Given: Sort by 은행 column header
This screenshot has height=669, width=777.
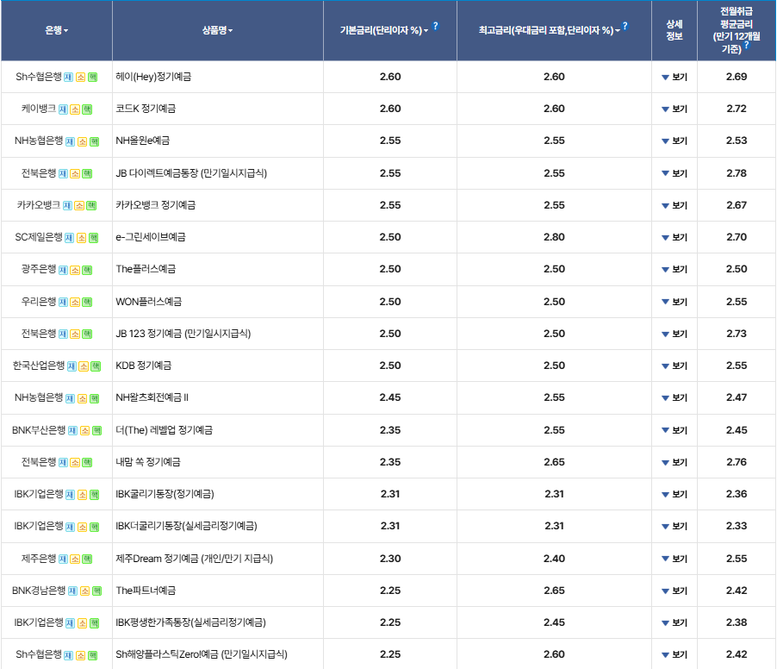Looking at the screenshot, I should pos(57,31).
